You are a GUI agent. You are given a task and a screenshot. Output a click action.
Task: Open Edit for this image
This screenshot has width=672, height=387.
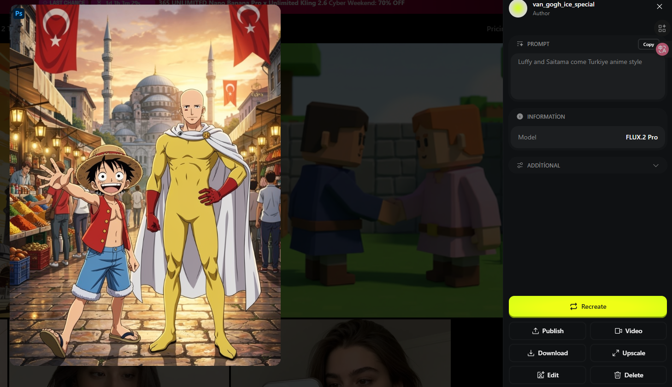548,375
